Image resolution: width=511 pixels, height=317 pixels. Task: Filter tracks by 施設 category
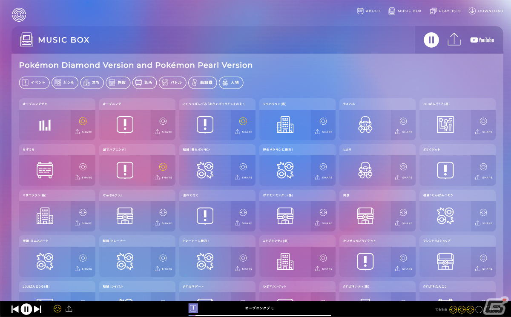(118, 83)
